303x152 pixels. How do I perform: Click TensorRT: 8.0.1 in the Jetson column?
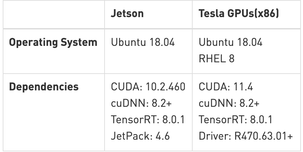click(x=148, y=119)
